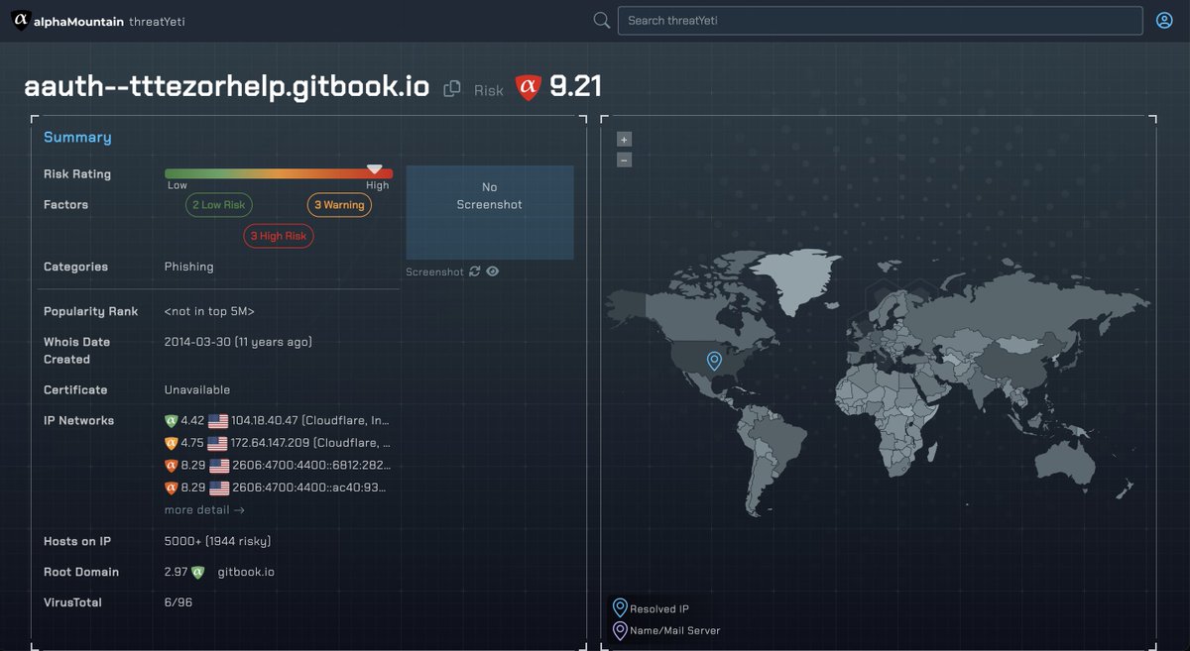Open IPv6 address ending 6812:282
Screen dimensions: 1190x651
click(310, 465)
